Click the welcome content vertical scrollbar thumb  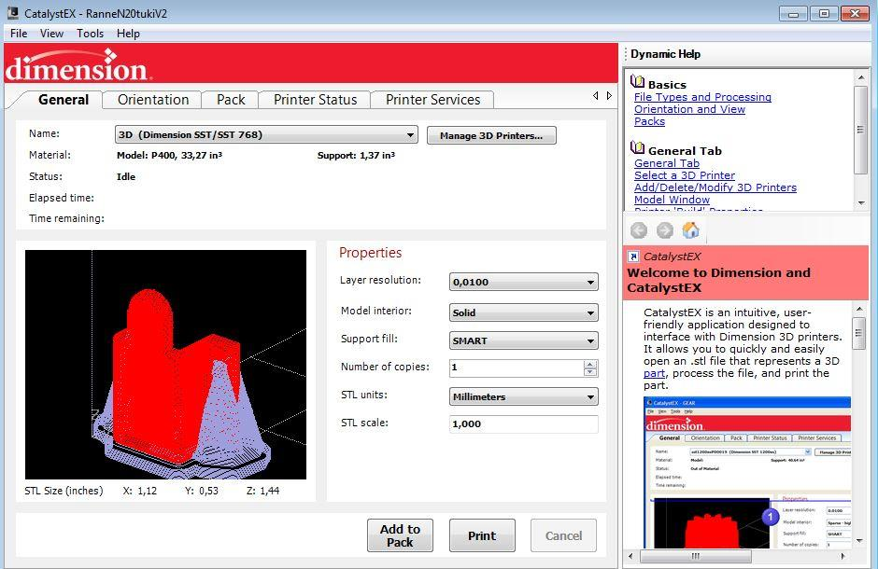[859, 333]
